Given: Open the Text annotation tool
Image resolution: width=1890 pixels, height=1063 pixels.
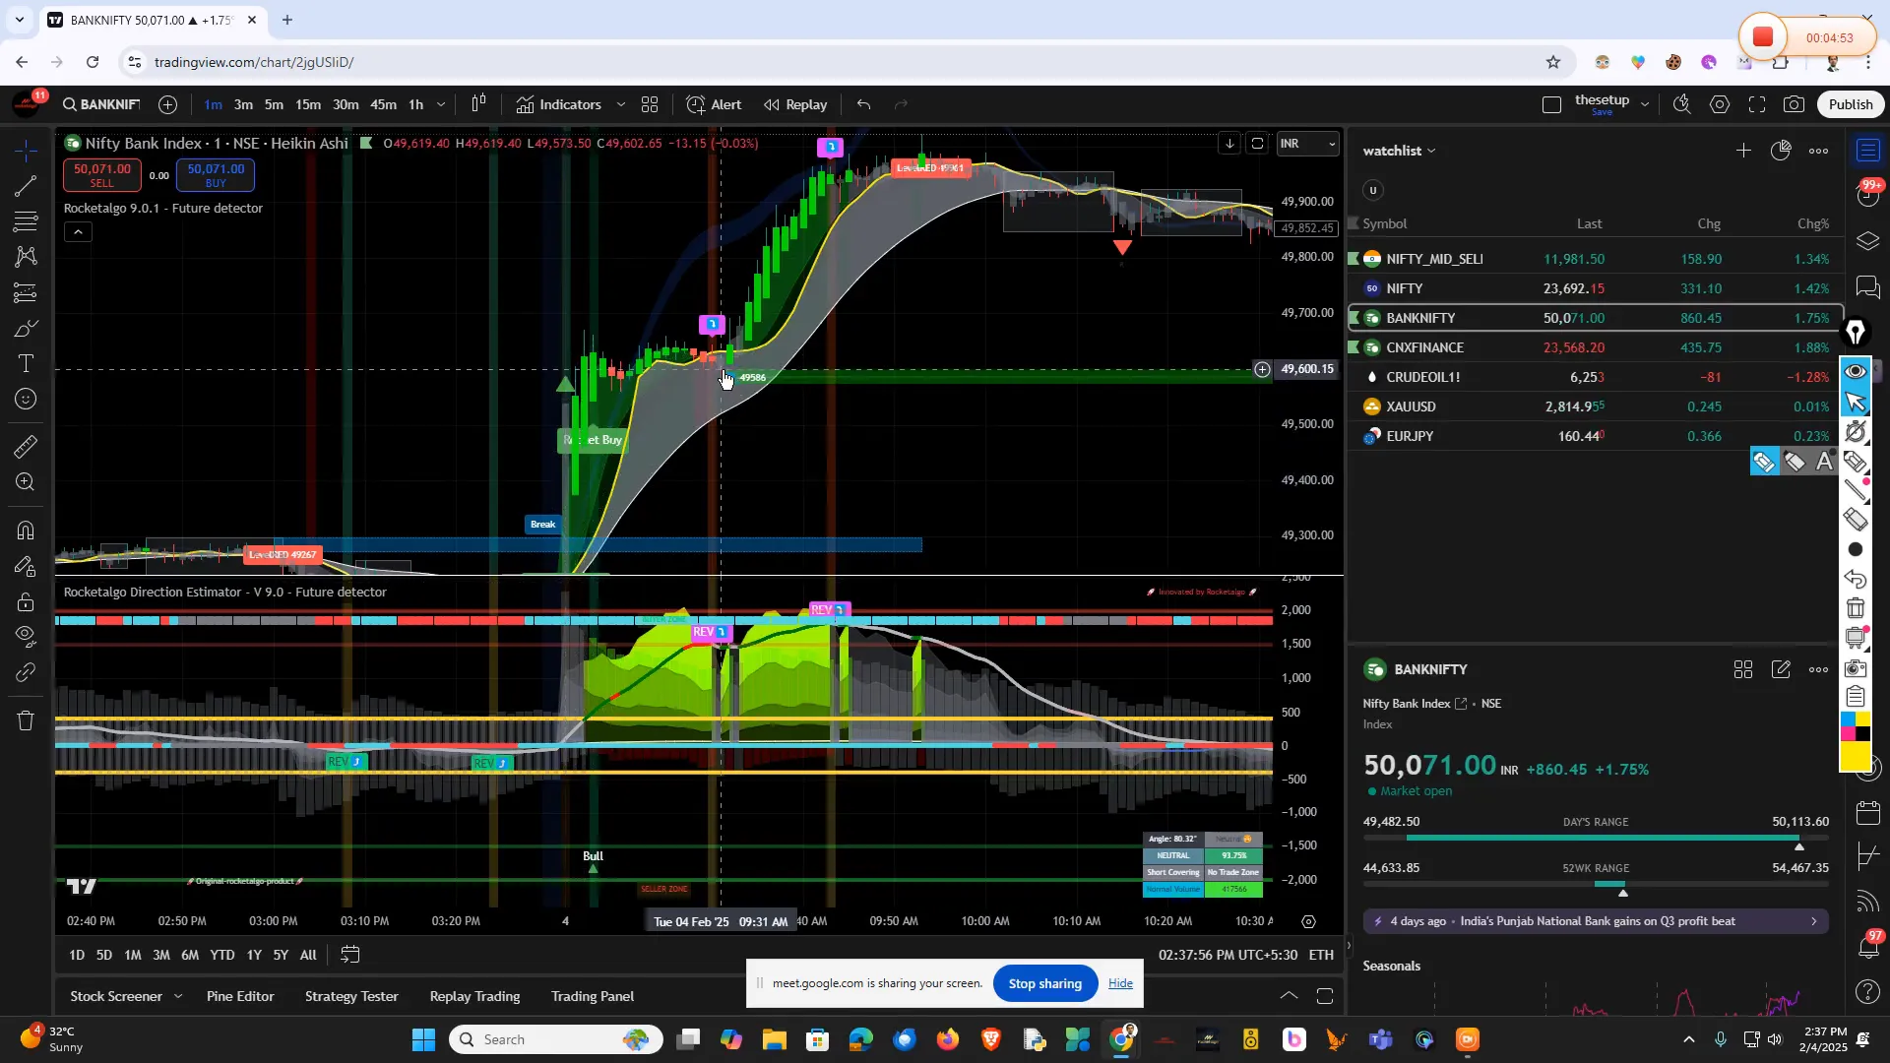Looking at the screenshot, I should point(26,362).
